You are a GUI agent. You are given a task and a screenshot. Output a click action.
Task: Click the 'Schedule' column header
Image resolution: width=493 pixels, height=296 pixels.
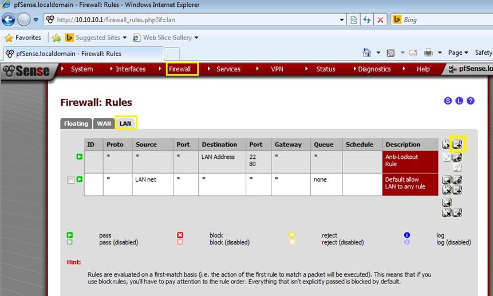click(x=362, y=145)
